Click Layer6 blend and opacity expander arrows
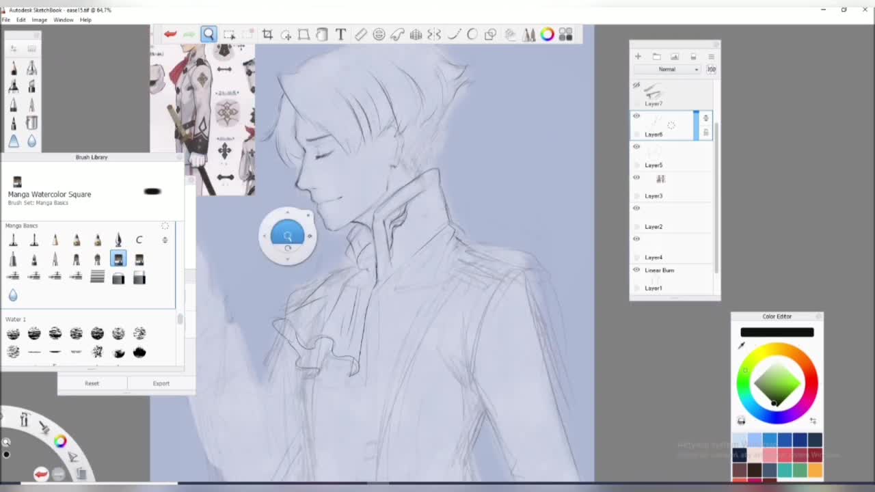 click(705, 118)
